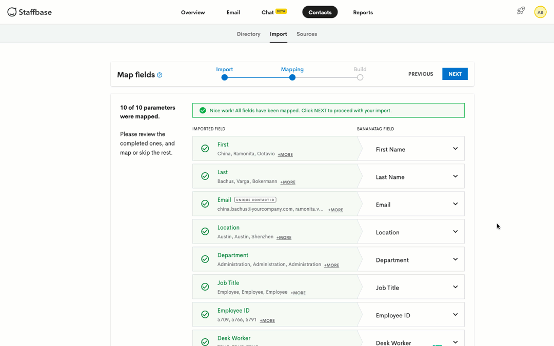Viewport: 554px width, 346px height.
Task: Click the Import step marker in progress bar
Action: 224,77
